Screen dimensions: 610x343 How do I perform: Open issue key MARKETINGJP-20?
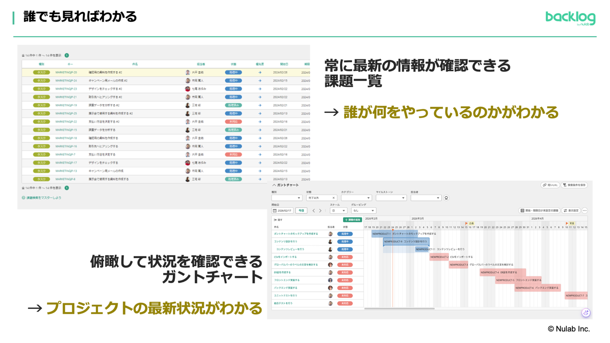click(x=66, y=73)
